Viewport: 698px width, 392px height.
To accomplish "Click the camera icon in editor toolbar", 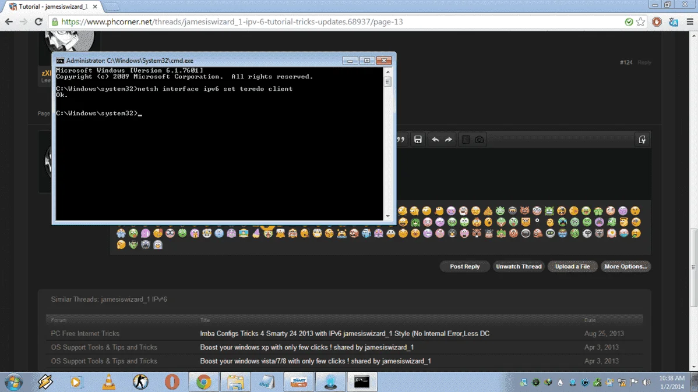I will (x=479, y=140).
